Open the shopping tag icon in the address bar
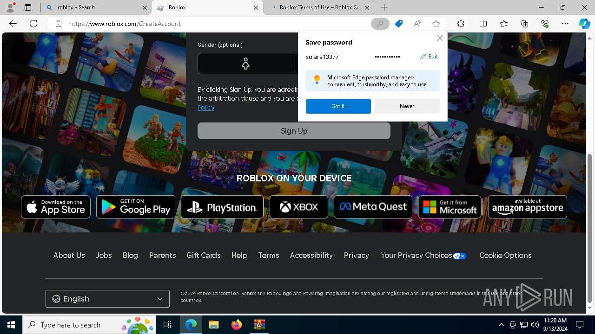595x334 pixels. pyautogui.click(x=399, y=24)
